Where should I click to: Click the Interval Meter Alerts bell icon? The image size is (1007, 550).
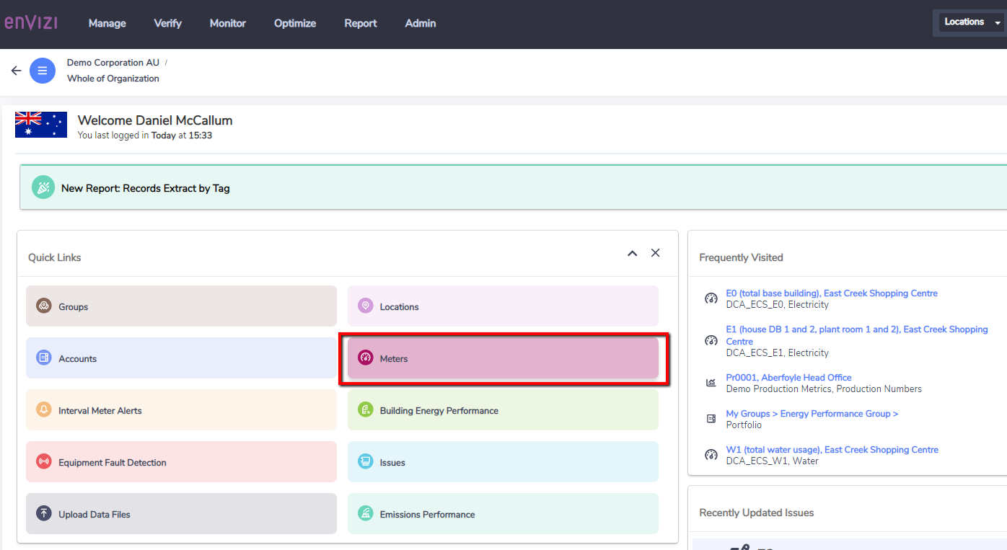pyautogui.click(x=44, y=410)
